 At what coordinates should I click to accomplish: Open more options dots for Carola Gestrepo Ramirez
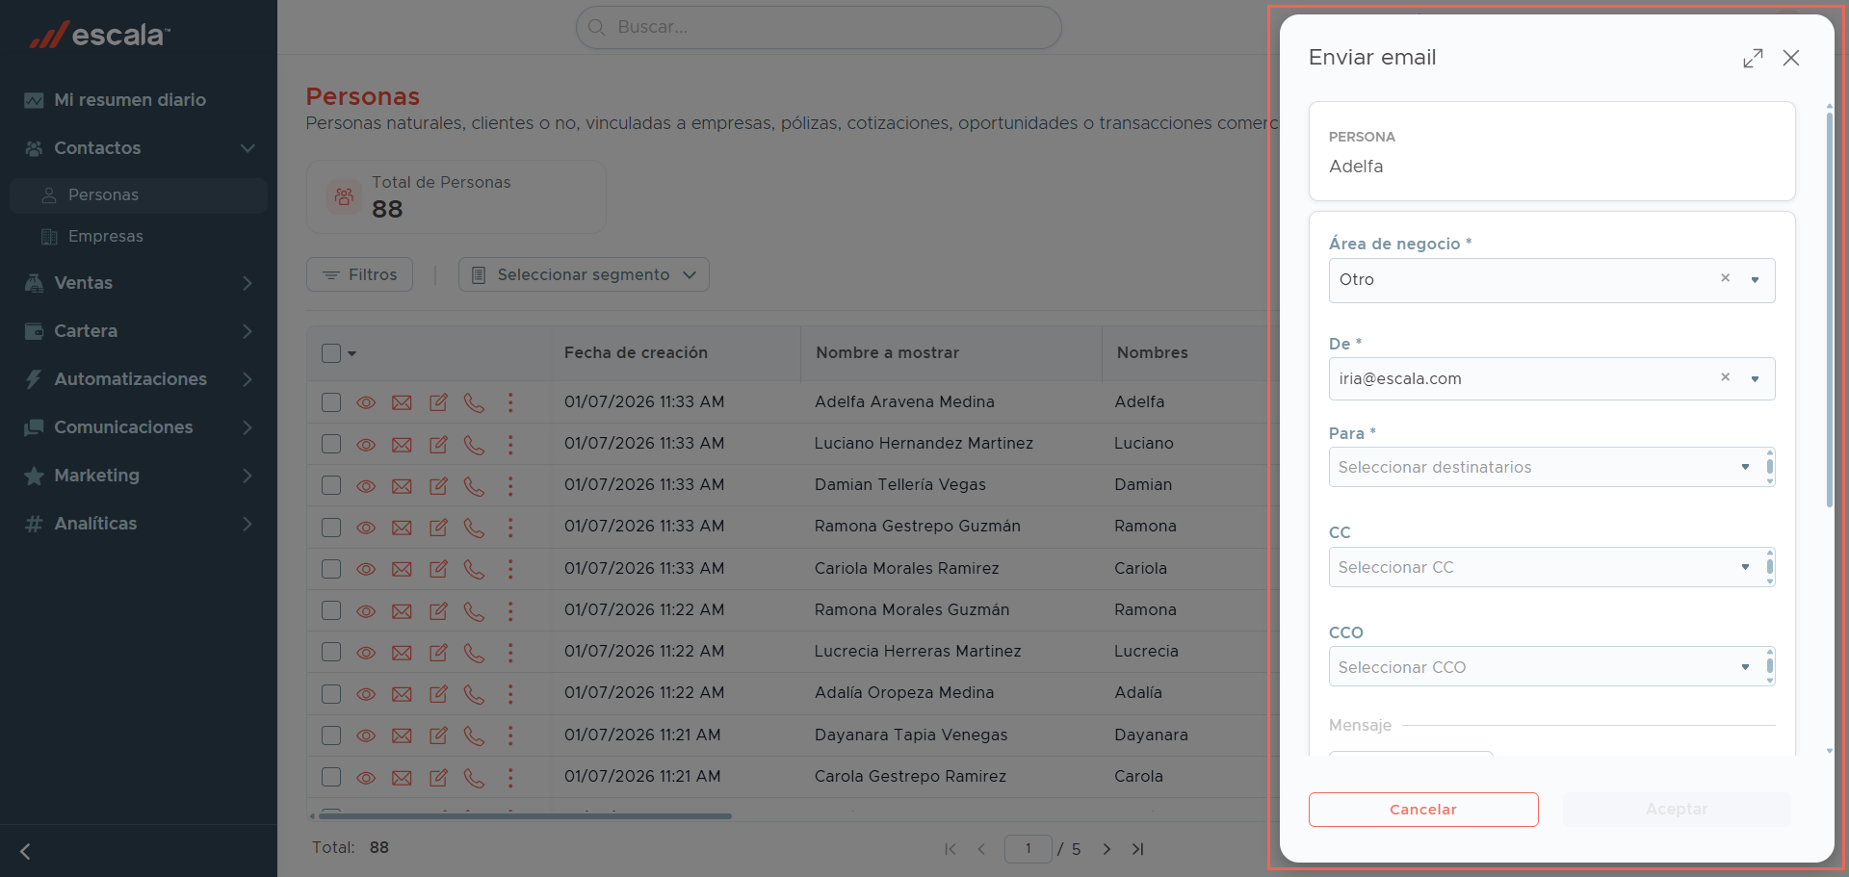(x=510, y=777)
